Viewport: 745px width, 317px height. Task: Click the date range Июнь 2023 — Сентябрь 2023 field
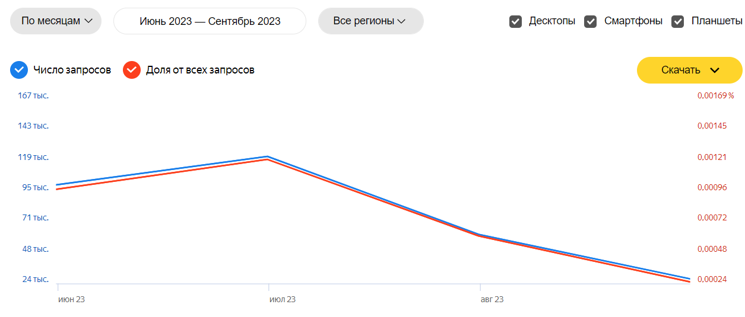(x=210, y=21)
